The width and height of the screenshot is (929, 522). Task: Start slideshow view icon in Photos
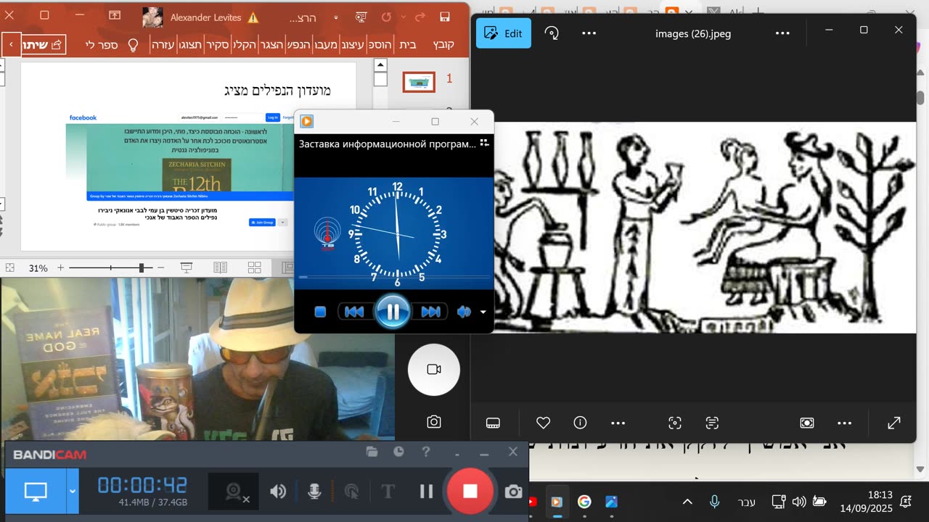tap(806, 423)
